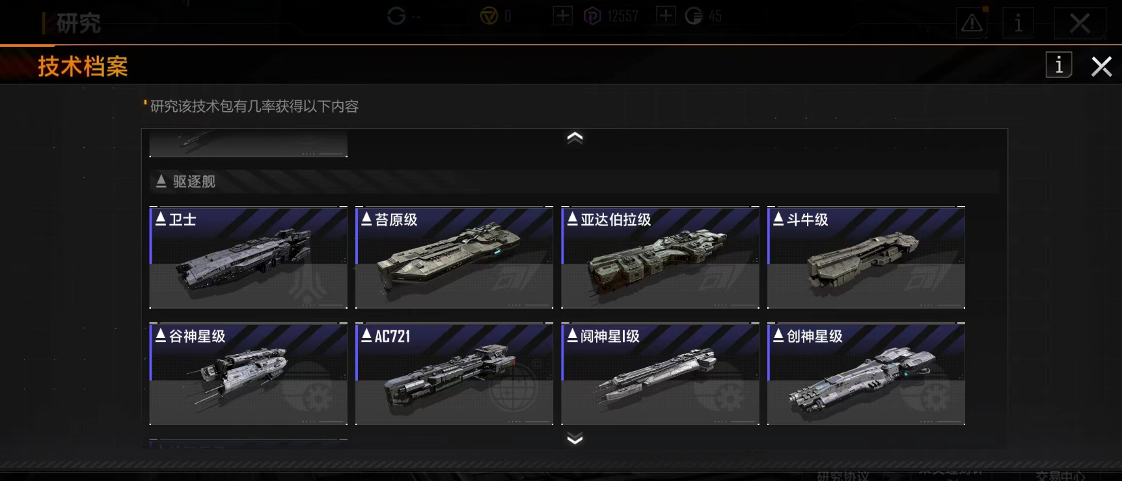This screenshot has width=1122, height=481.
Task: Click the G currency icon beside 45
Action: (x=694, y=16)
